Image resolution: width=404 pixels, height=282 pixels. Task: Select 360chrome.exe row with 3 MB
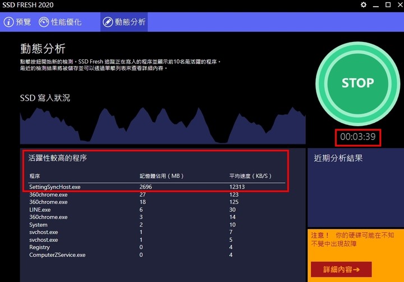coord(157,217)
